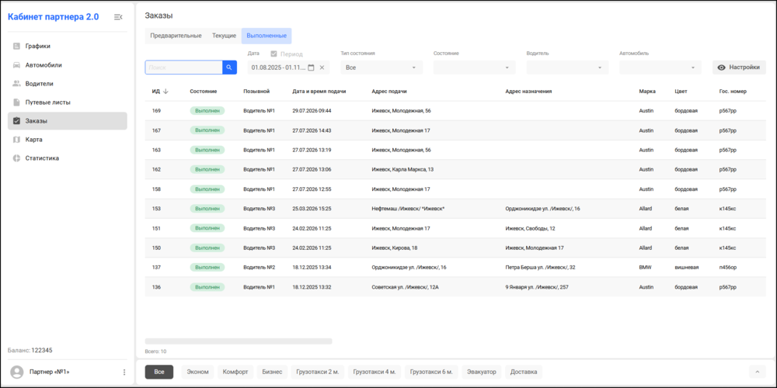This screenshot has height=388, width=777.
Task: Collapse the sidebar menu icon
Action: point(118,17)
